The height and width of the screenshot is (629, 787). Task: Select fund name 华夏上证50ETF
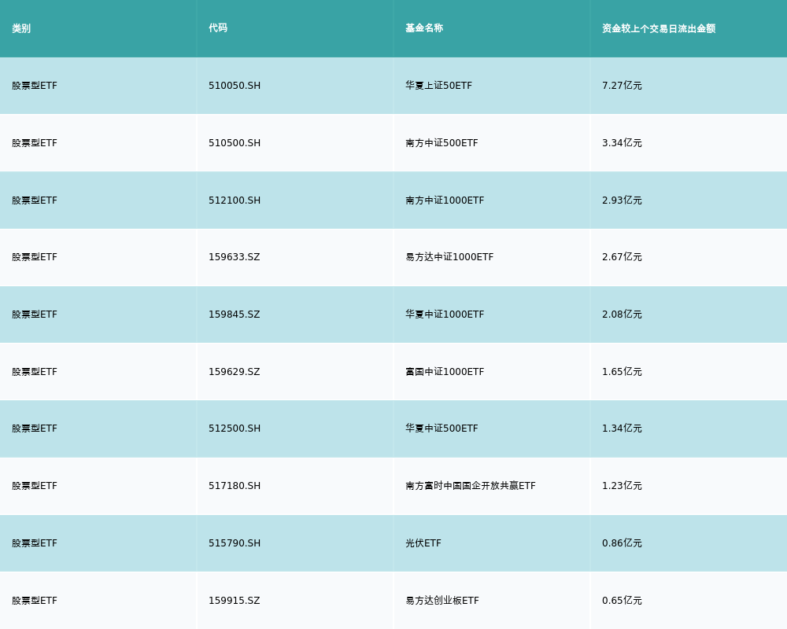438,86
